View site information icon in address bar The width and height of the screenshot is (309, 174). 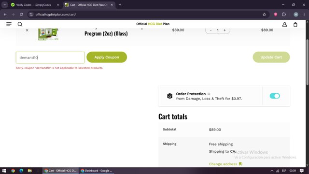31,14
